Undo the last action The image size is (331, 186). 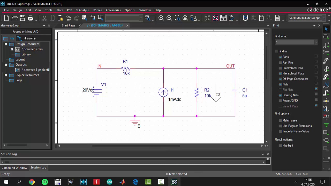(x=68, y=18)
